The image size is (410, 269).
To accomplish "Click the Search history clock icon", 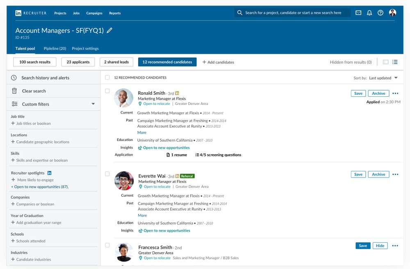I will 14,78.
